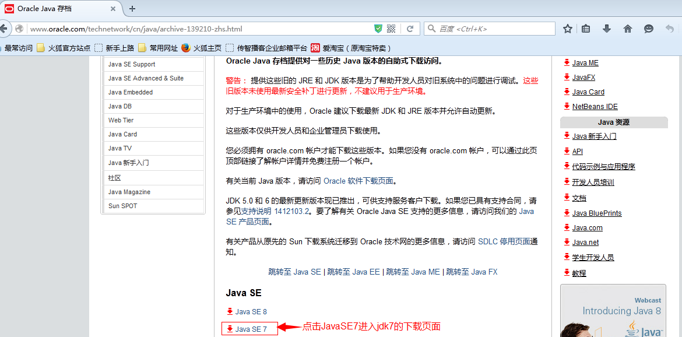Open the 教程 link
The height and width of the screenshot is (337, 682).
[x=579, y=273]
